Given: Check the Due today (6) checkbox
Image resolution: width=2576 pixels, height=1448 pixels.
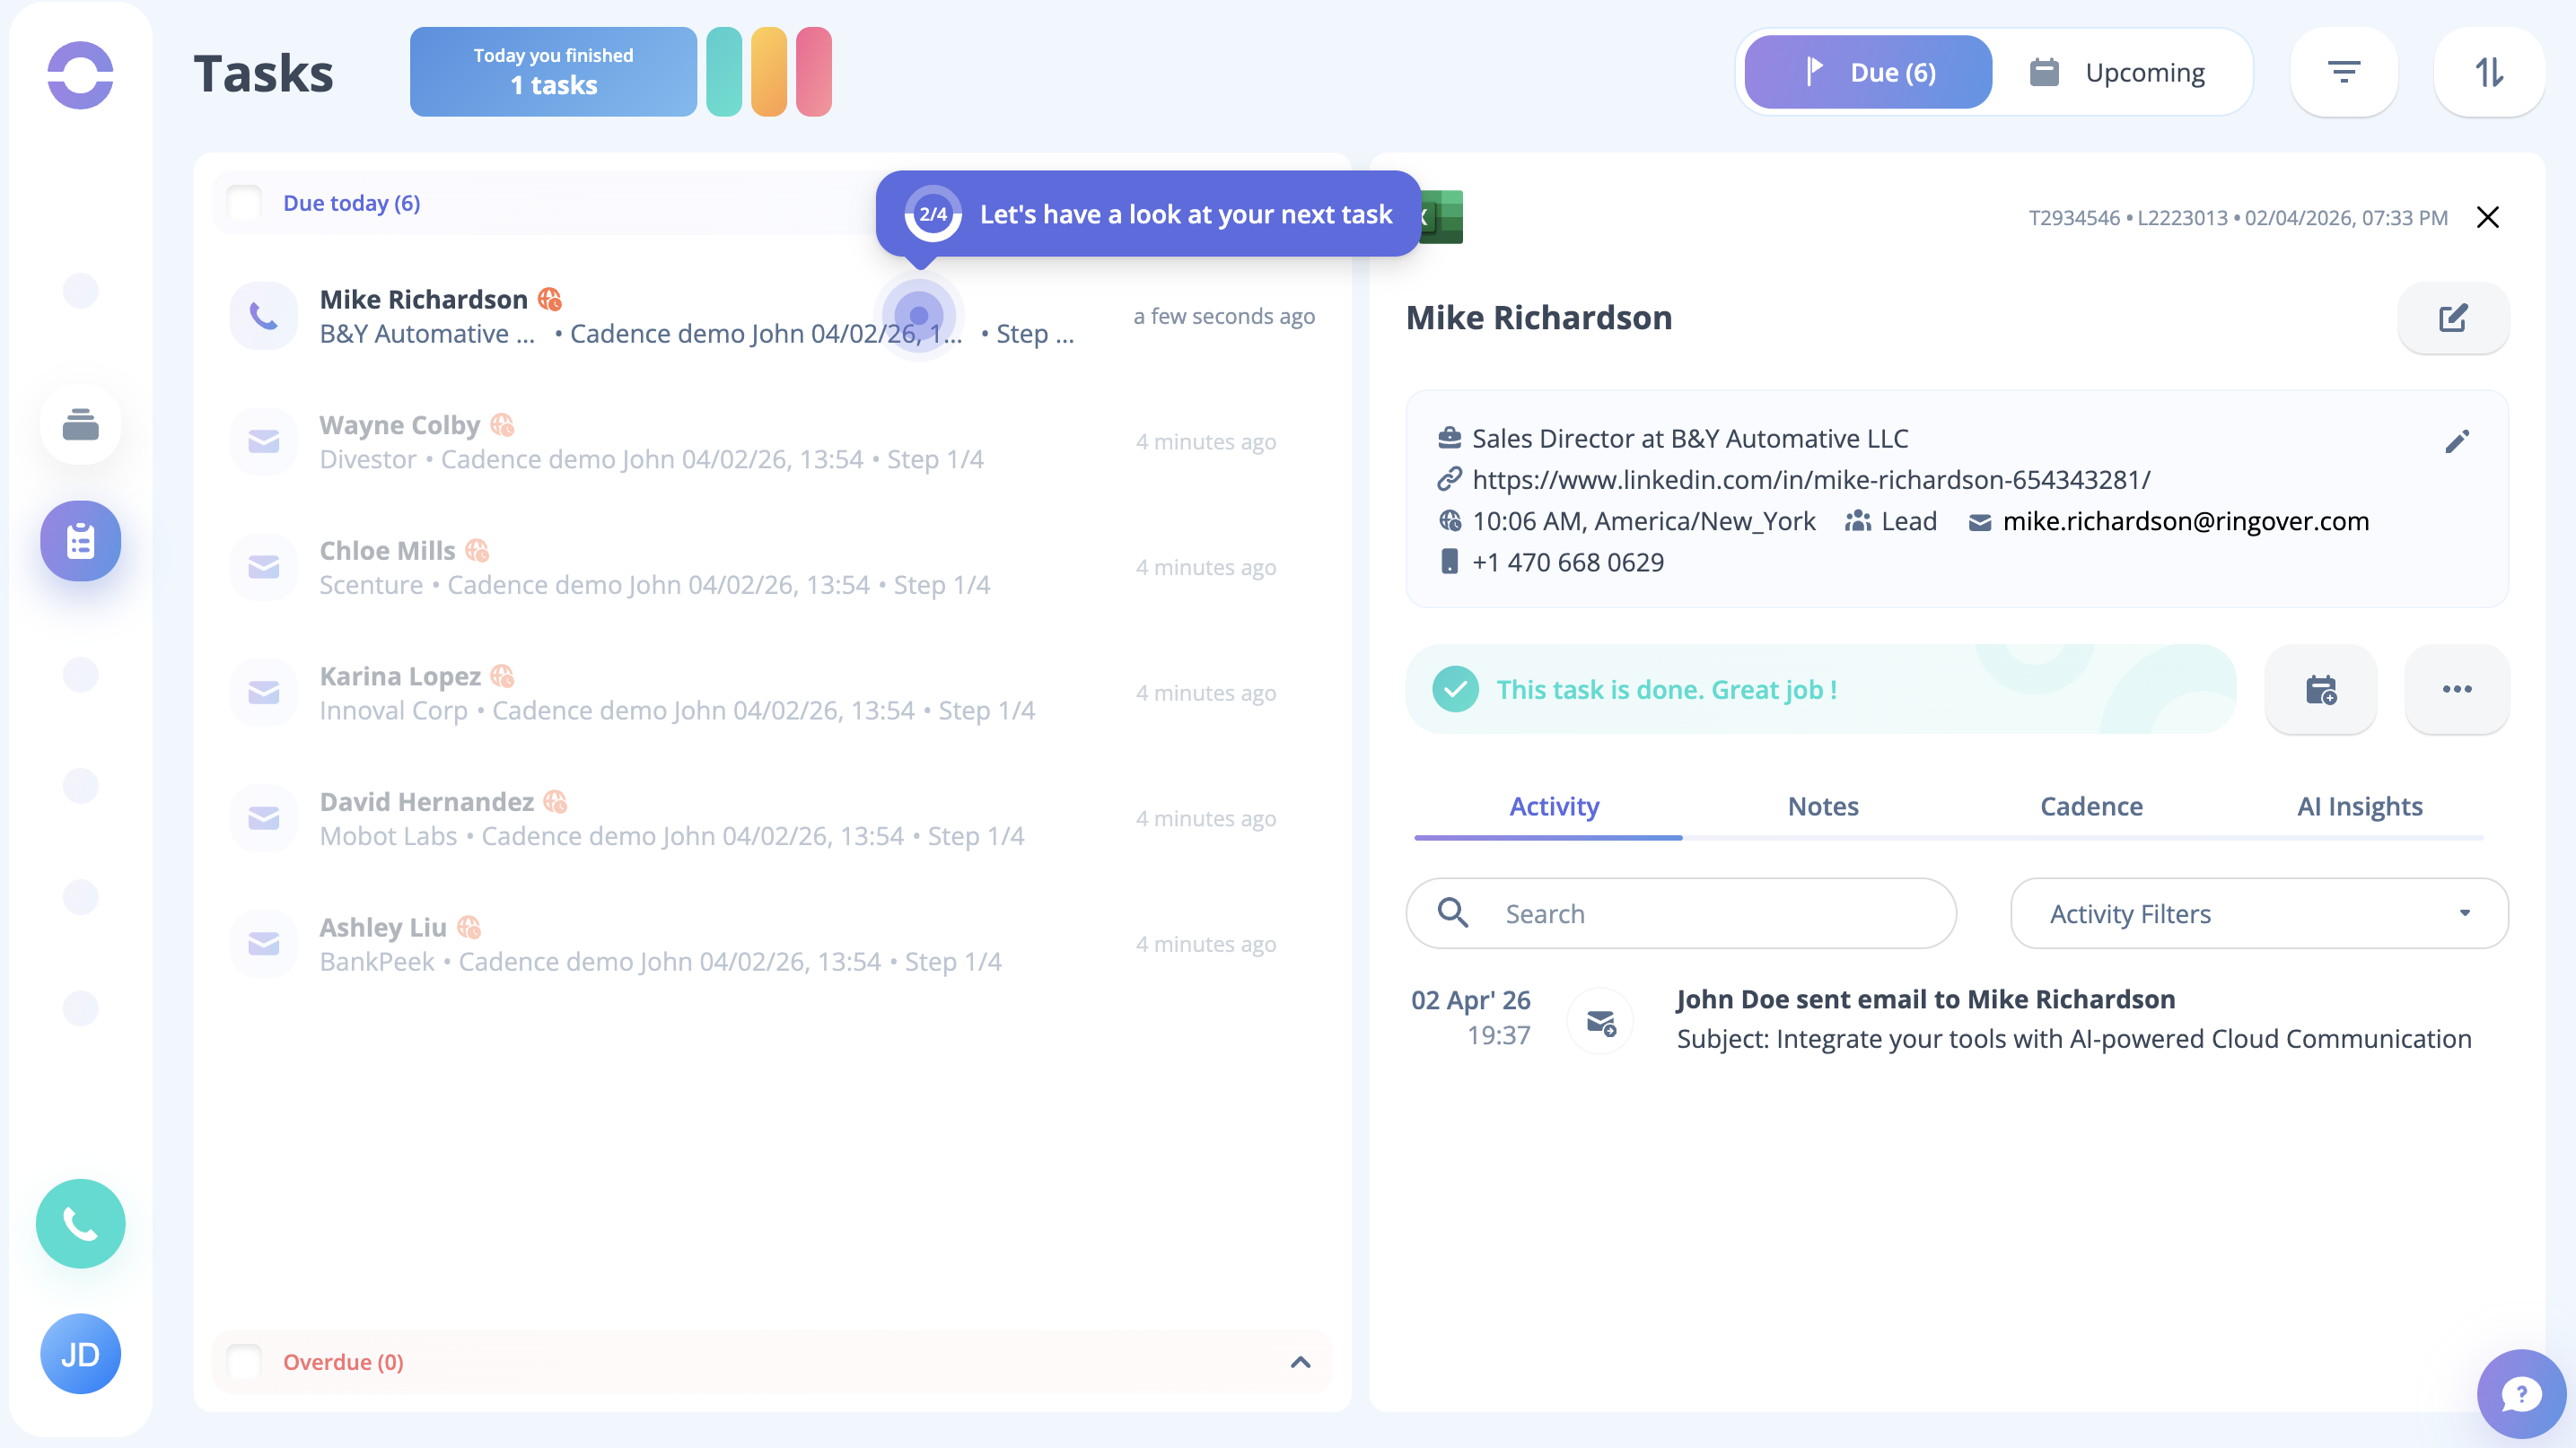Looking at the screenshot, I should [244, 203].
